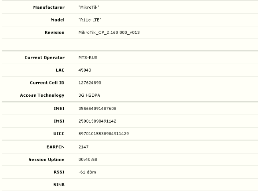The image size is (258, 191).
Task: Click the LAC value 45043
Action: click(x=85, y=70)
